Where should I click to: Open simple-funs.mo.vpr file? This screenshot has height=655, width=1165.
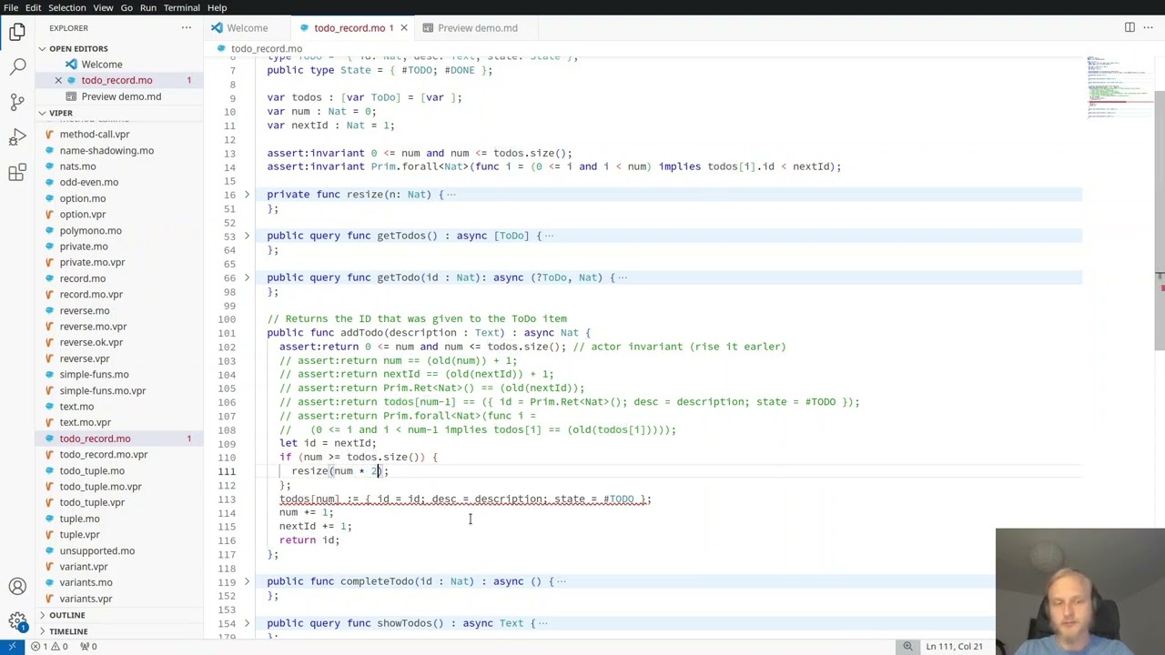(102, 391)
